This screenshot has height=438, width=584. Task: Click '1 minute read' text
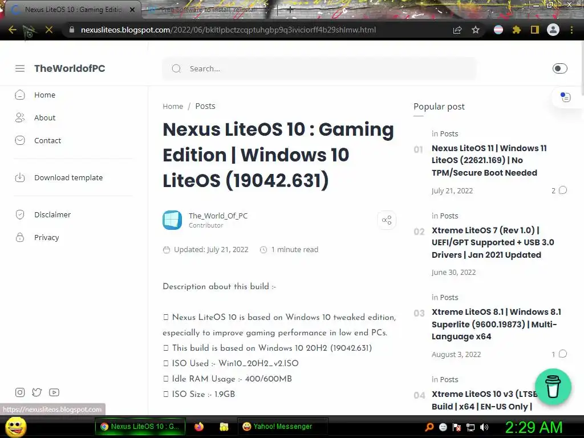(295, 250)
